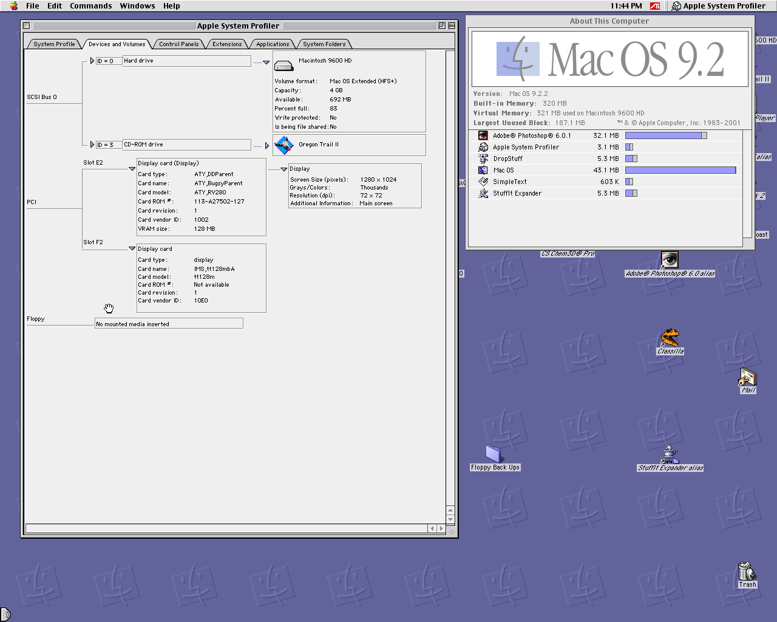Click the DropStuff icon in memory list
Viewport: 777px width, 622px height.
(x=483, y=159)
